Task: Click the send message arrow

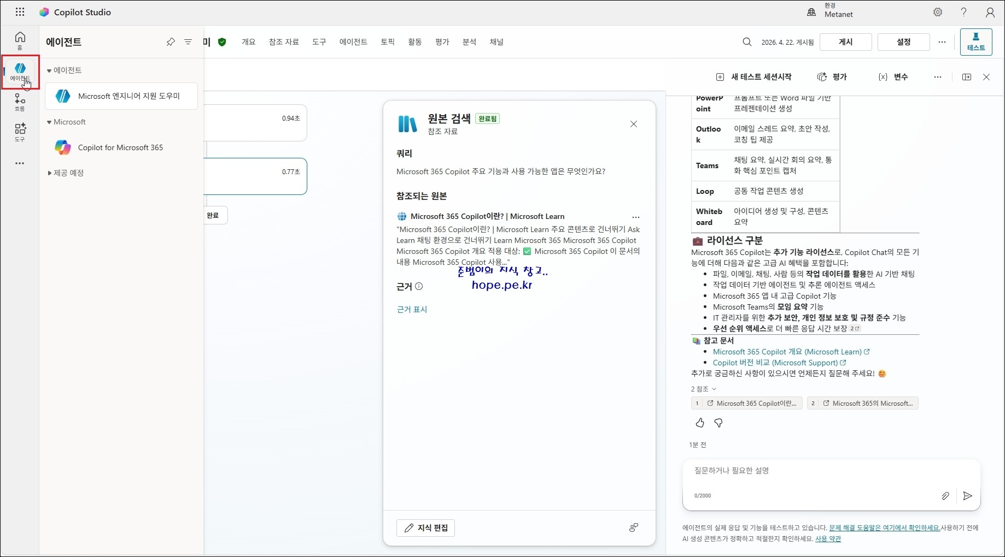Action: [967, 496]
